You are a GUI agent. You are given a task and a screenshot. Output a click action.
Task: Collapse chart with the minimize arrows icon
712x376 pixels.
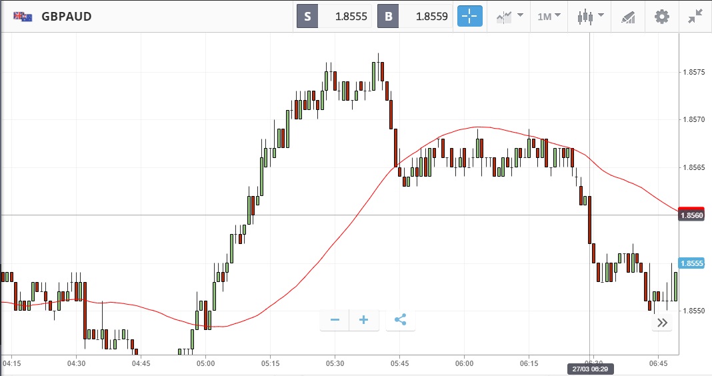pos(695,16)
